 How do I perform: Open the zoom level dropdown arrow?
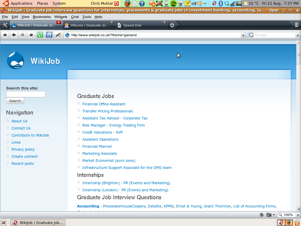298,215
